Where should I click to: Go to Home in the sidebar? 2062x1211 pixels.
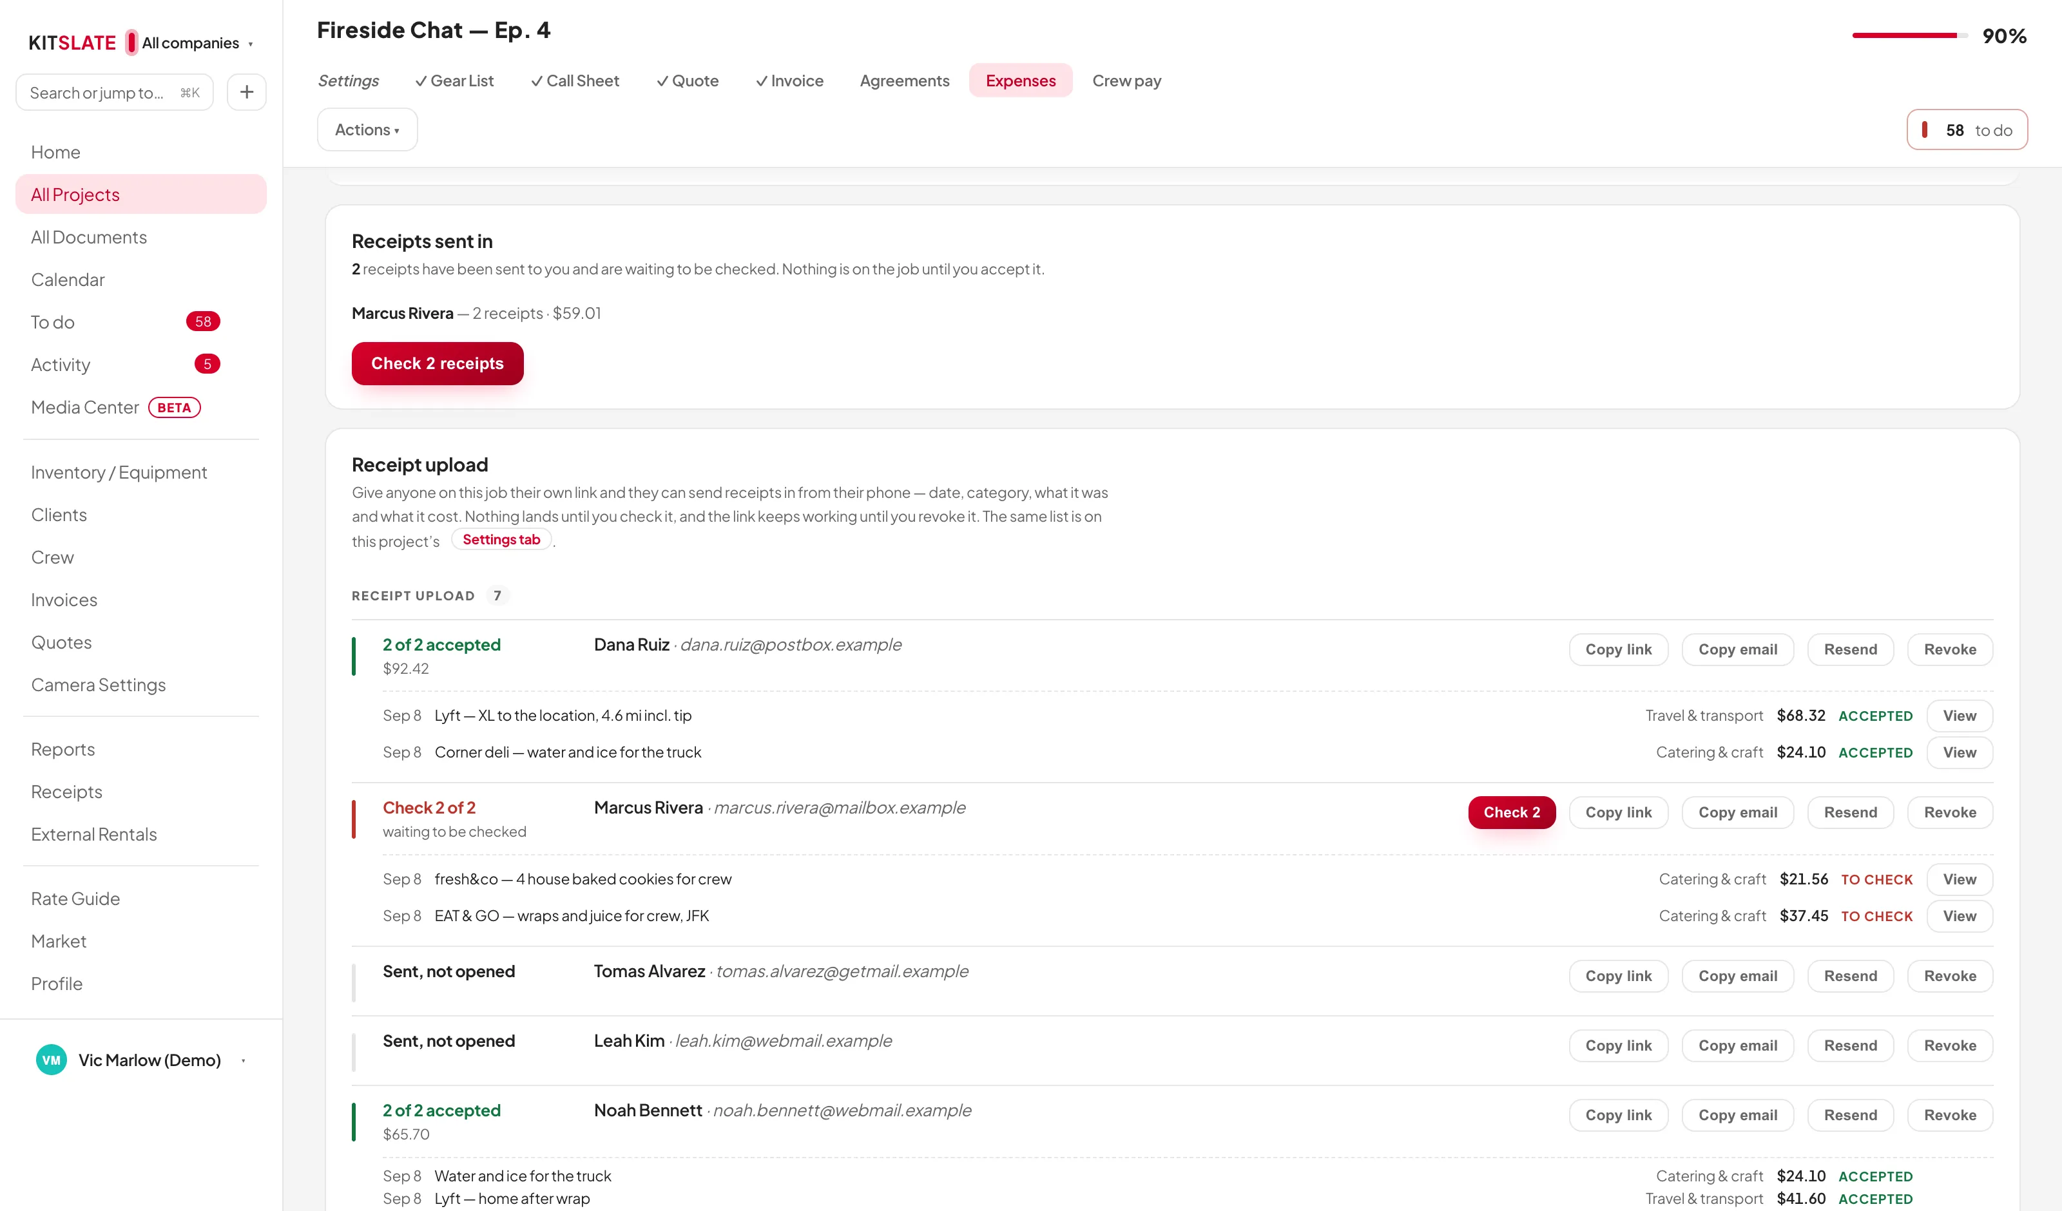pyautogui.click(x=140, y=152)
